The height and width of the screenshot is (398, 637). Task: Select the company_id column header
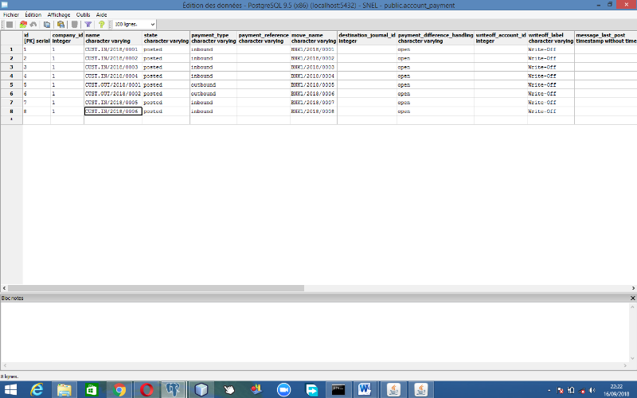pos(68,38)
